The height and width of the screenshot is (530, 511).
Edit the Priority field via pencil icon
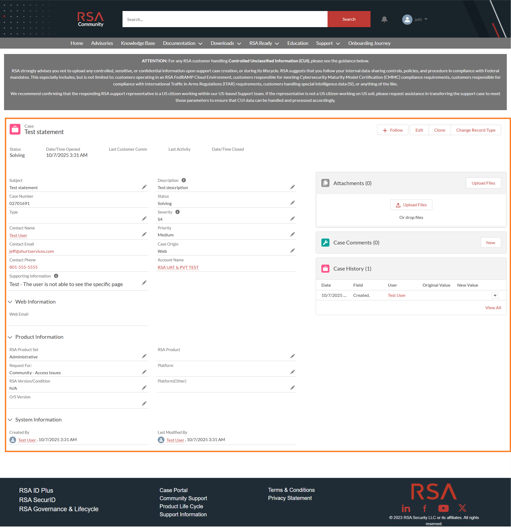tap(292, 235)
